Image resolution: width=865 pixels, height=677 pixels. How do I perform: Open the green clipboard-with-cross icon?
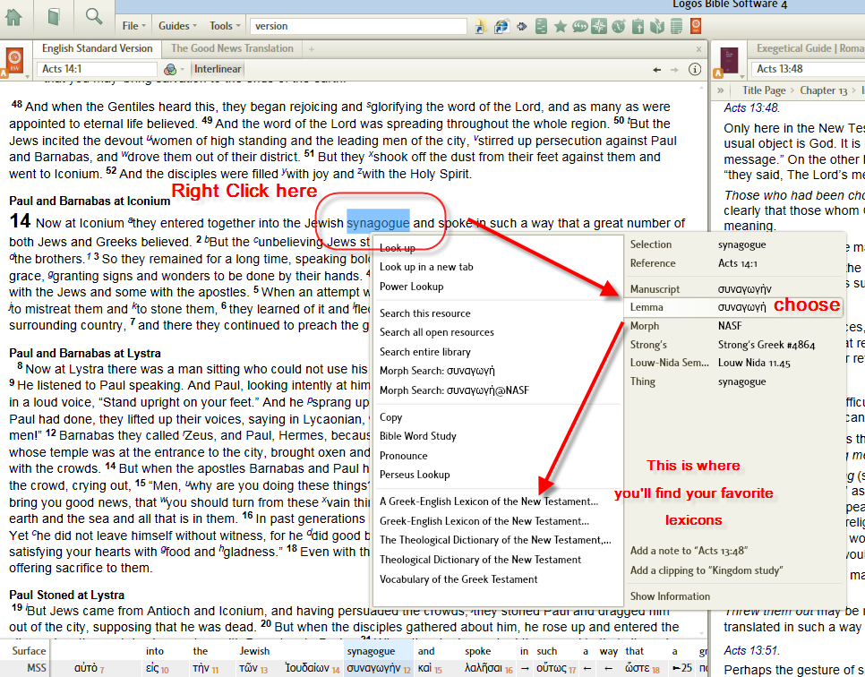click(638, 26)
